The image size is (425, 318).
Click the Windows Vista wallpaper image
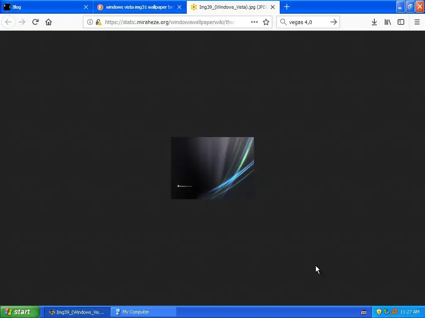[212, 168]
